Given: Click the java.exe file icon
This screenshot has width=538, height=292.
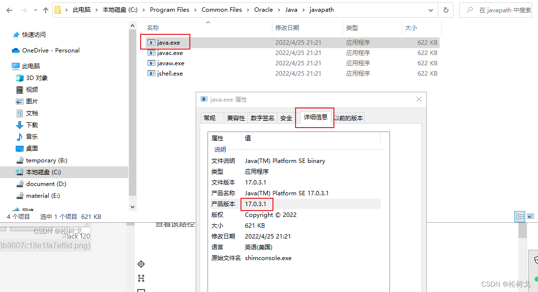Looking at the screenshot, I should click(x=151, y=42).
